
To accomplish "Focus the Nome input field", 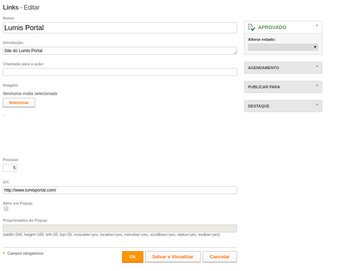I will point(120,28).
